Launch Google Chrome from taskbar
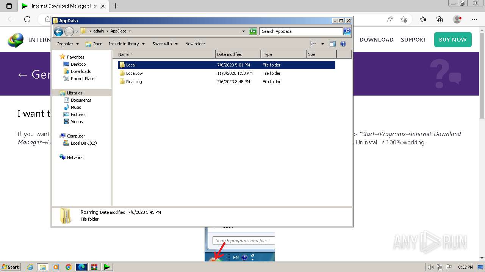This screenshot has height=272, width=485. coord(69,267)
